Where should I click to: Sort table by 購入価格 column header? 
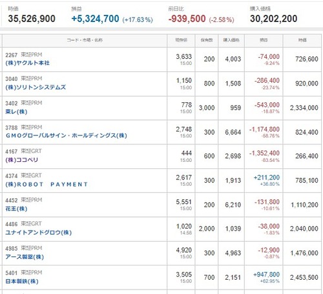(231, 40)
